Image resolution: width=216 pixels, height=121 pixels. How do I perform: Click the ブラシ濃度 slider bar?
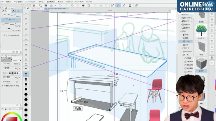tap(8, 78)
